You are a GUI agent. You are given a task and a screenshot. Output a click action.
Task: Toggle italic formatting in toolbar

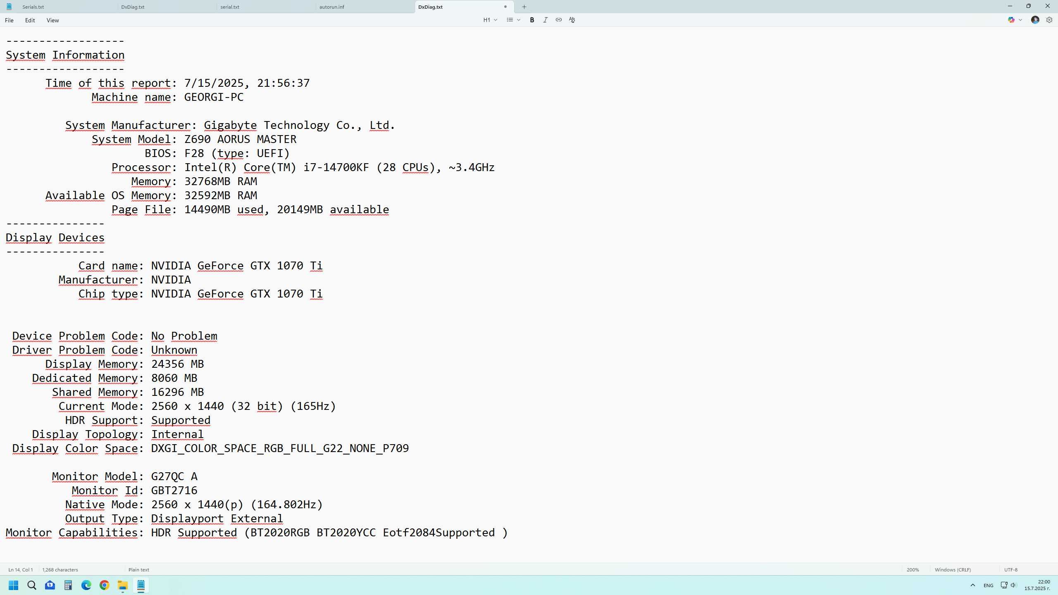pyautogui.click(x=545, y=20)
